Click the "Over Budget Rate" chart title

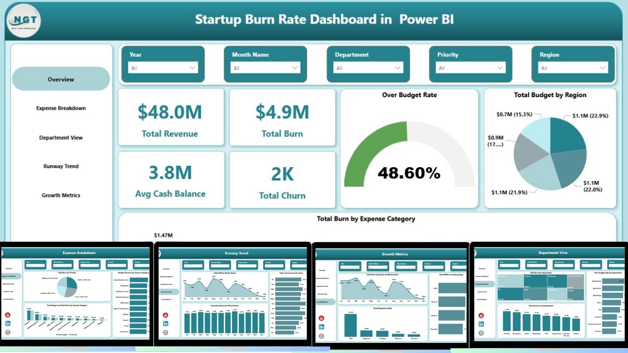point(409,95)
